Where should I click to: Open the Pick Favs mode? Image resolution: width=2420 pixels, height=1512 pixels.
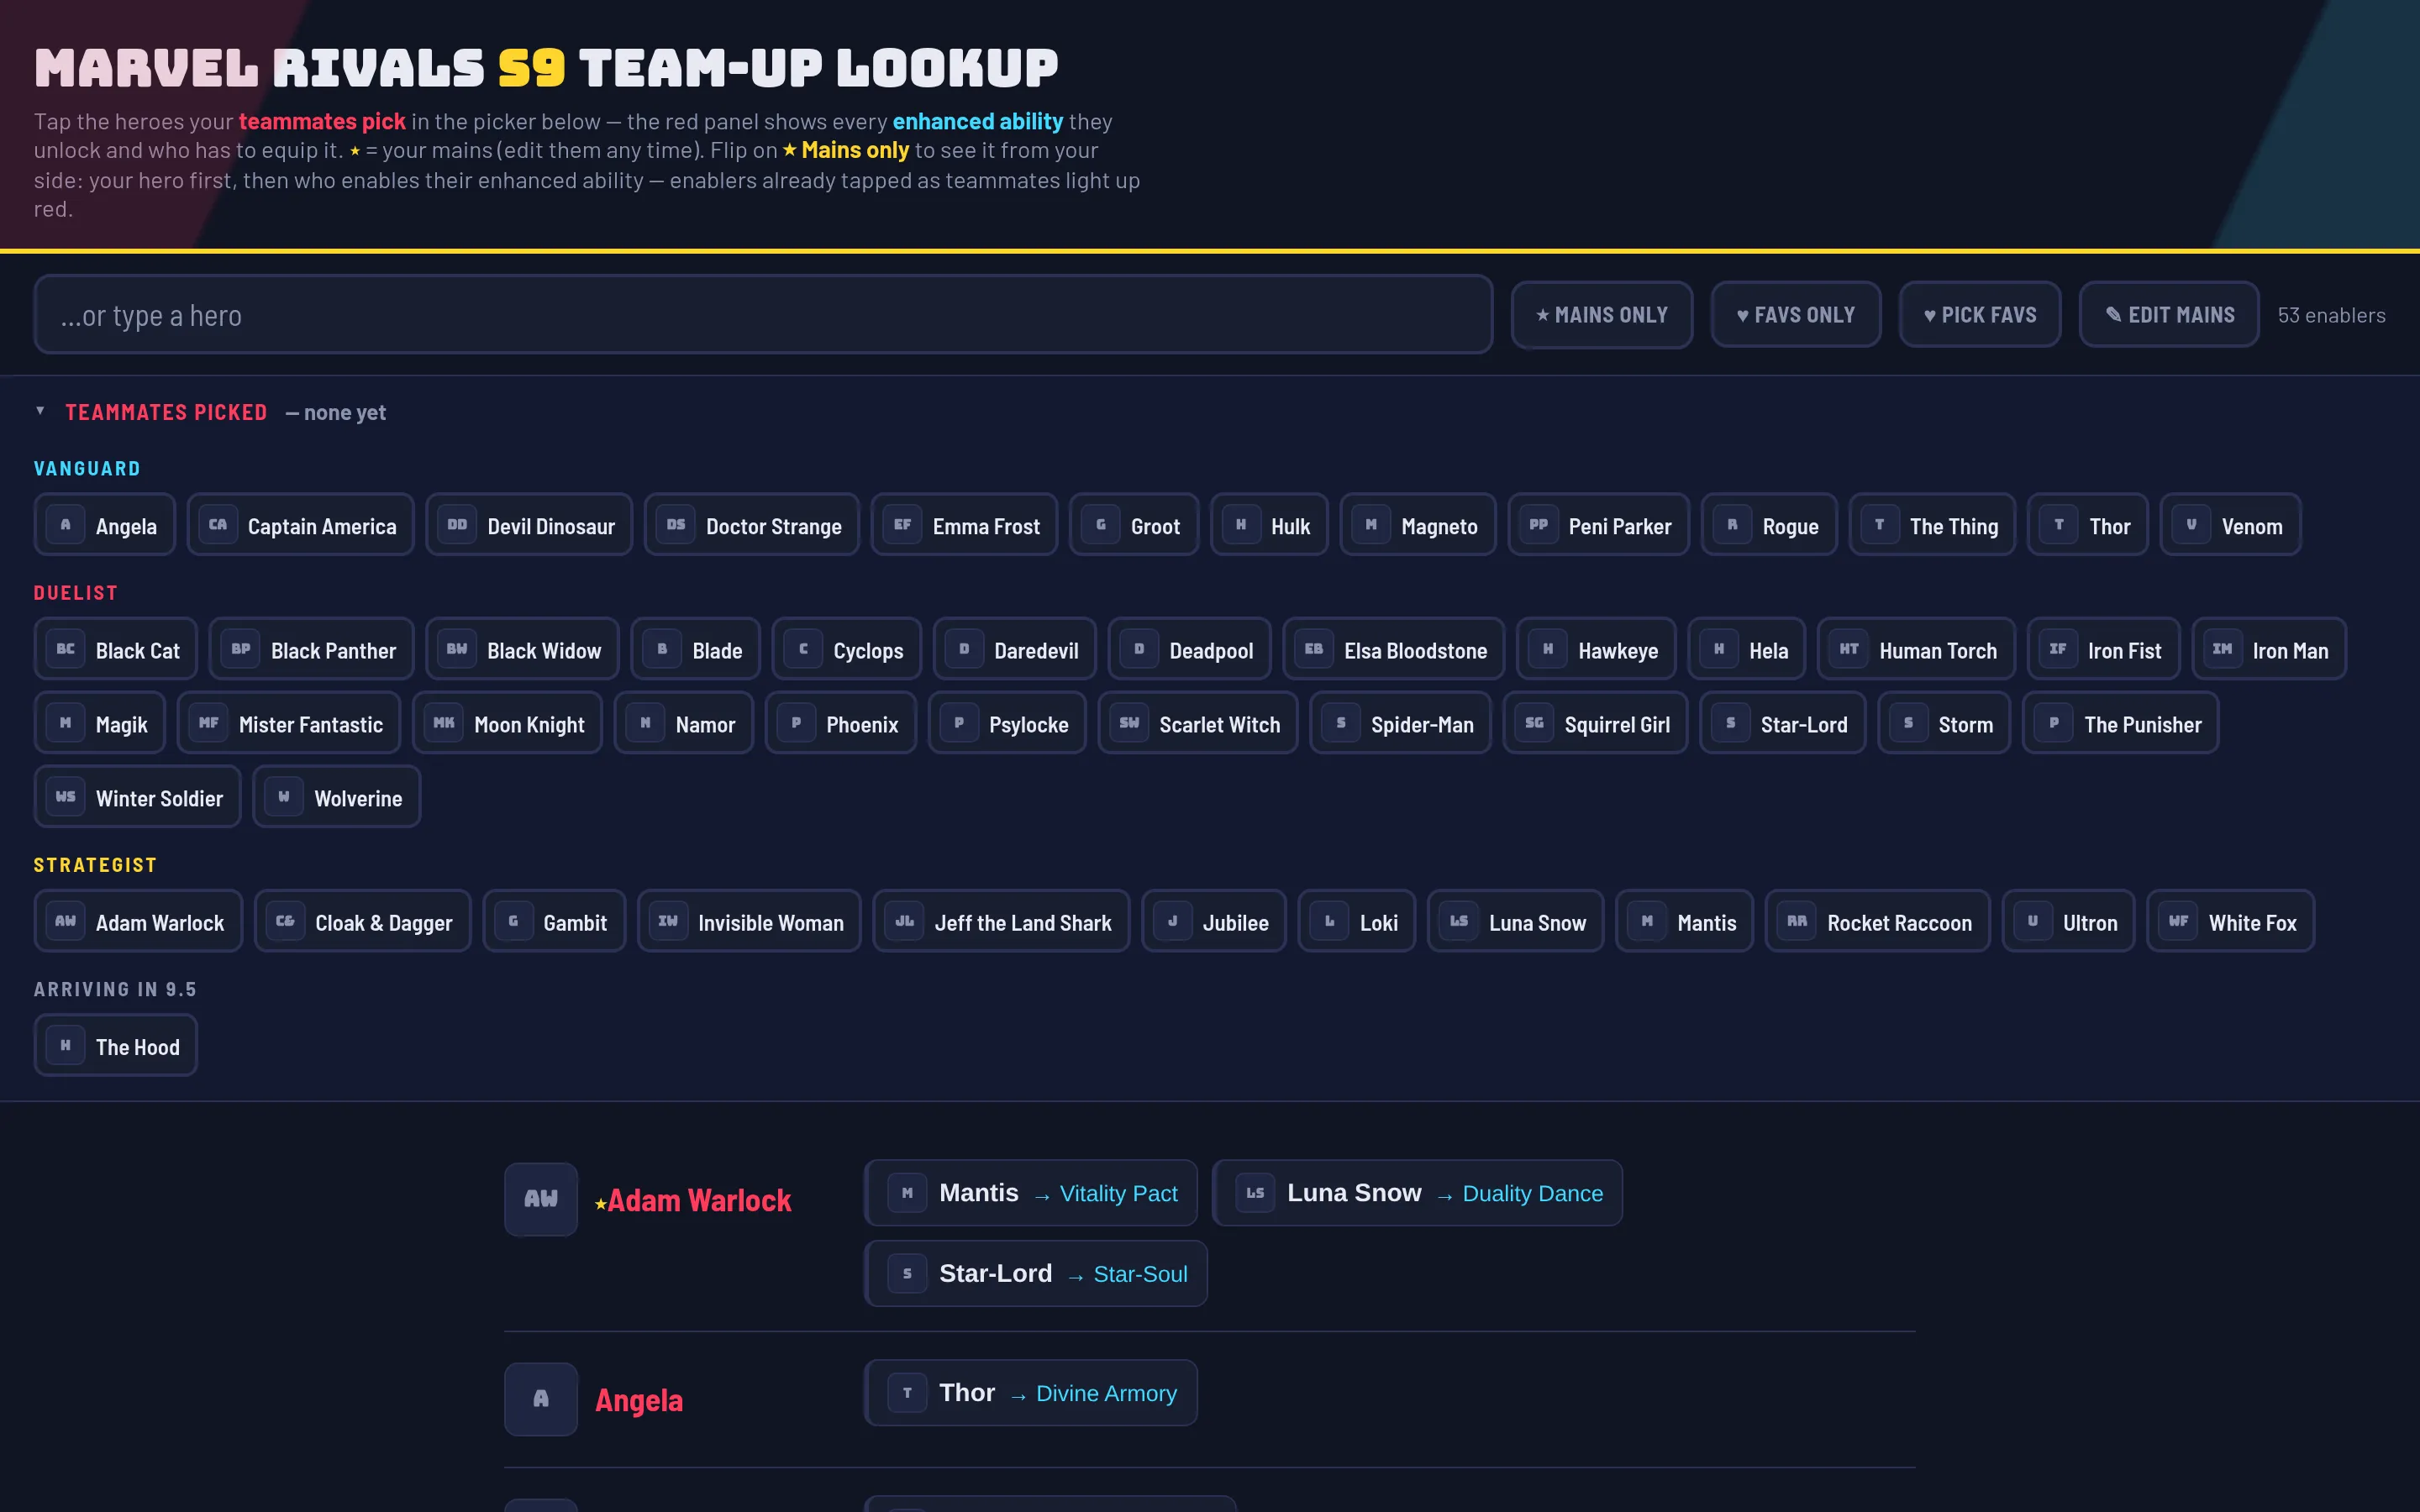tap(1980, 315)
